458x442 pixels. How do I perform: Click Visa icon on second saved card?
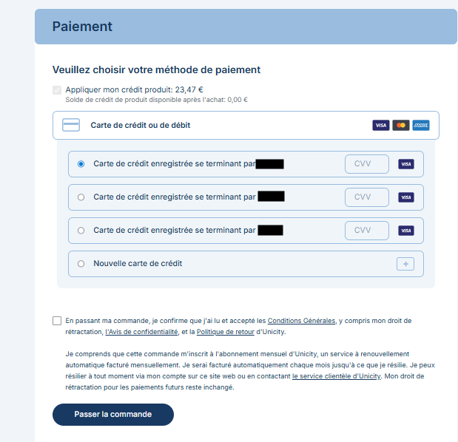(x=405, y=197)
